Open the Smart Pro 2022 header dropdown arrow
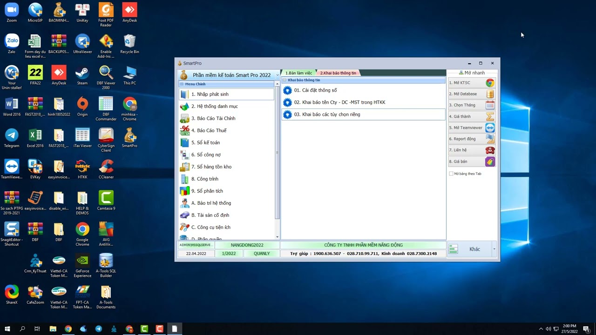596x335 pixels. tap(278, 75)
